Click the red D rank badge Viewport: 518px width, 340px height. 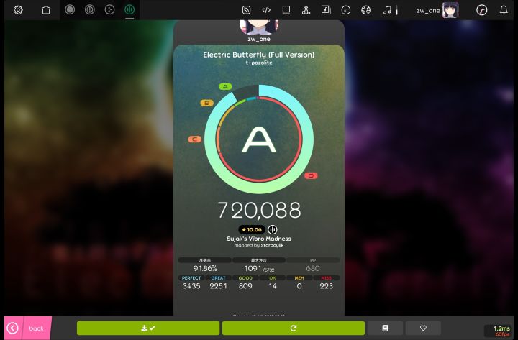tap(311, 175)
